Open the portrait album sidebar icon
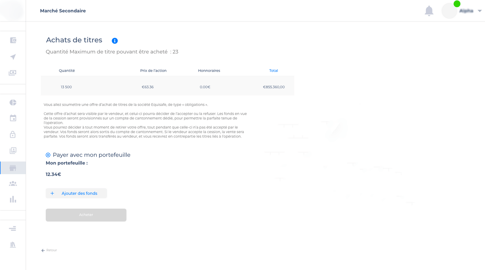Screen dimensions: 485x270 click(13, 151)
